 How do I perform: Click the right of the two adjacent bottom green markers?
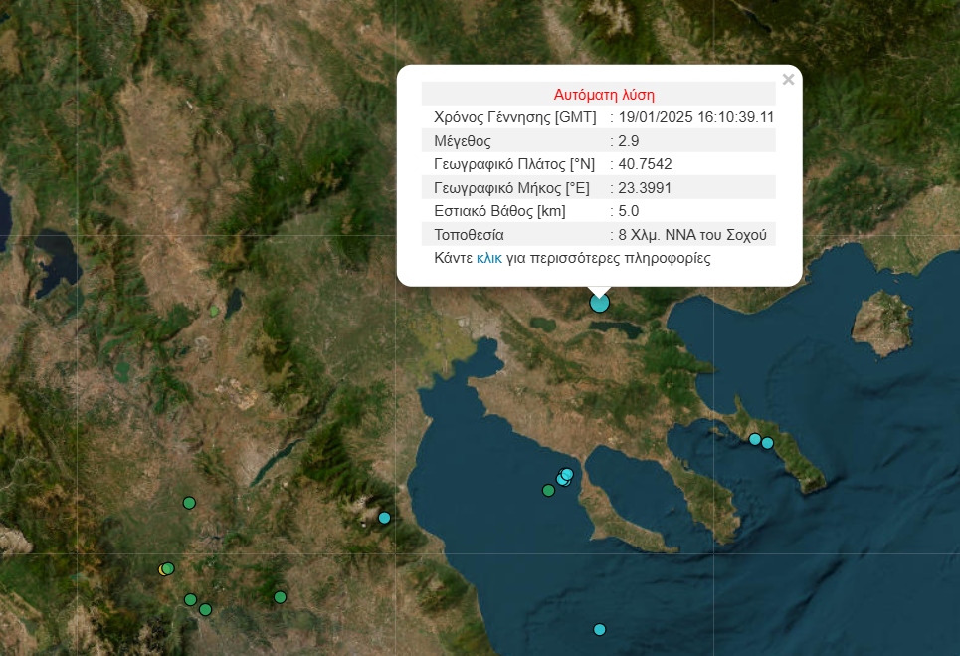(205, 609)
